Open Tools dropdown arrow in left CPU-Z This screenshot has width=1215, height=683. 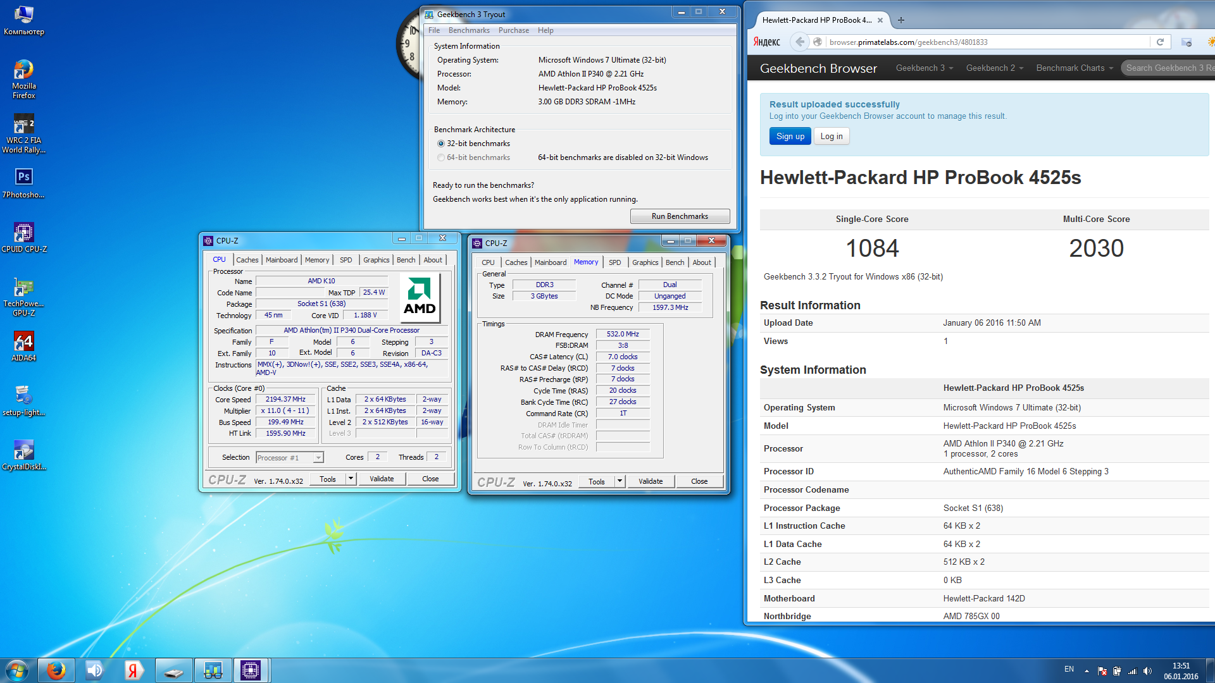click(351, 479)
